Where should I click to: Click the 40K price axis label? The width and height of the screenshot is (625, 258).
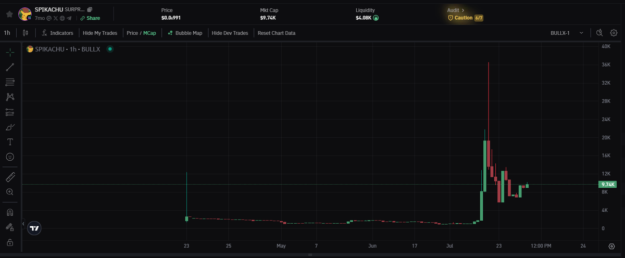[606, 46]
